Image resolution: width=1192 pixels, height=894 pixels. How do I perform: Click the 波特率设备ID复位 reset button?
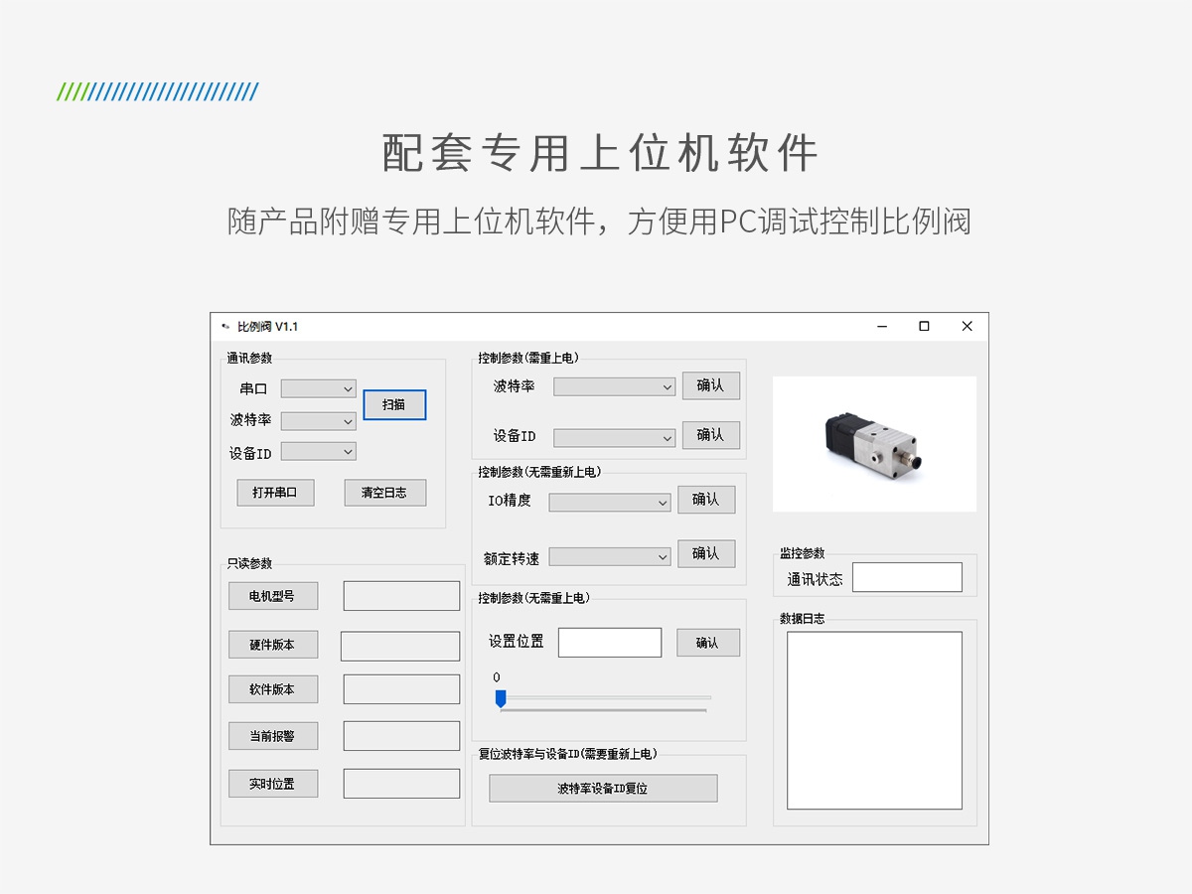click(603, 789)
